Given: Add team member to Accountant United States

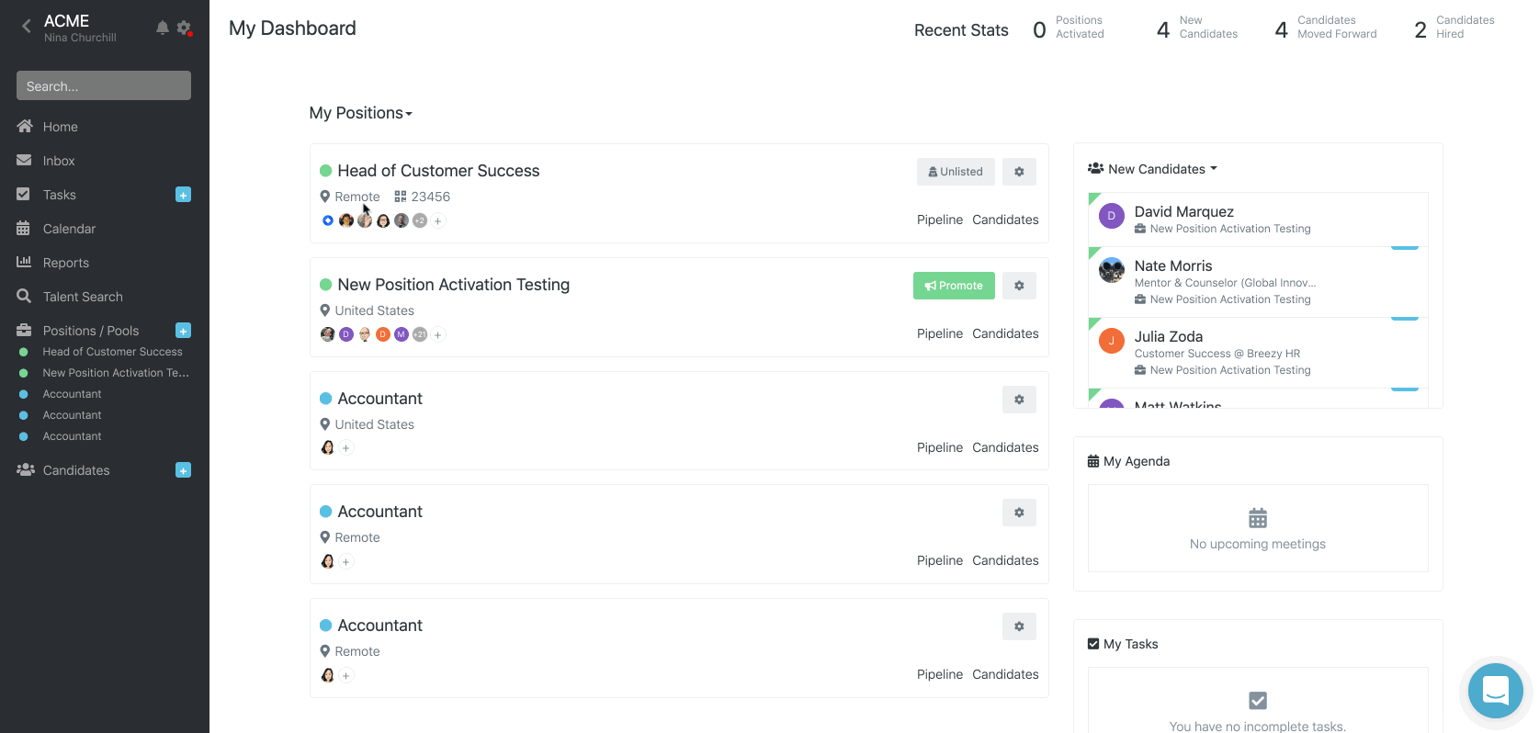Looking at the screenshot, I should [346, 448].
